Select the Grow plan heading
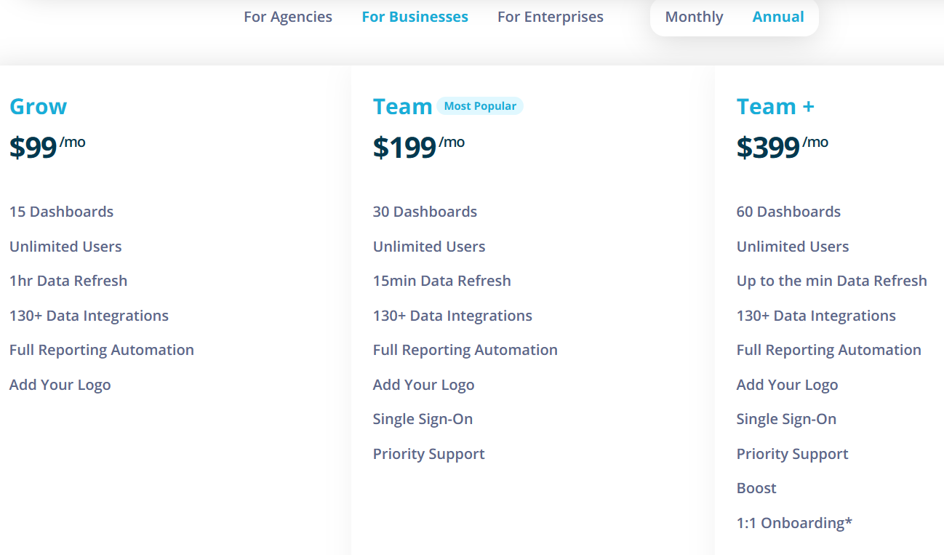The width and height of the screenshot is (944, 555). tap(38, 106)
